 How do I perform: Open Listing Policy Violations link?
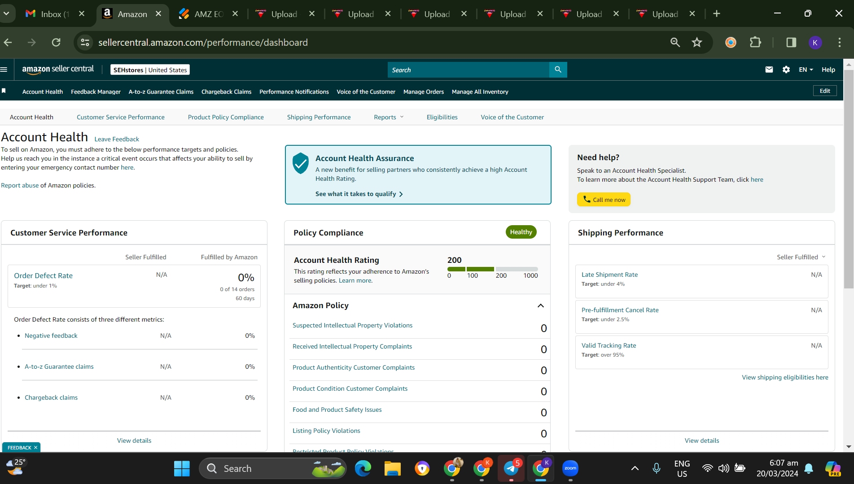pos(326,431)
